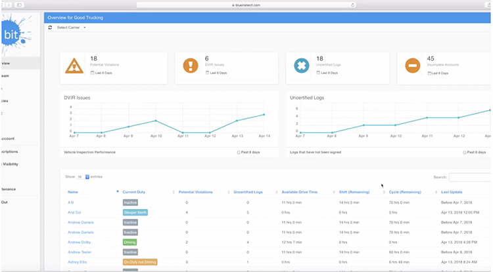Click Inactive badge in A B row

click(x=130, y=203)
